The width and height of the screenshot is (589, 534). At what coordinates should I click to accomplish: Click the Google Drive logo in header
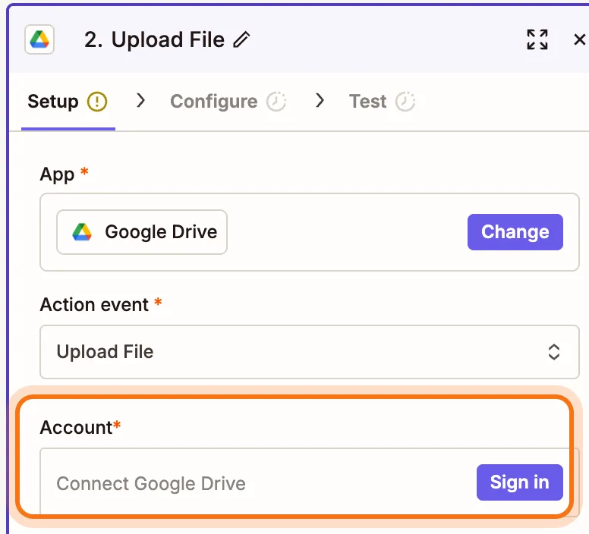tap(39, 39)
